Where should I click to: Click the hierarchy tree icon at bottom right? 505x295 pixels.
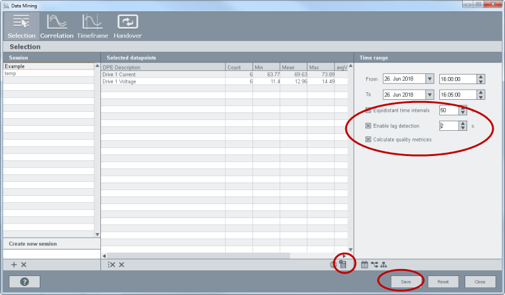coord(383,265)
